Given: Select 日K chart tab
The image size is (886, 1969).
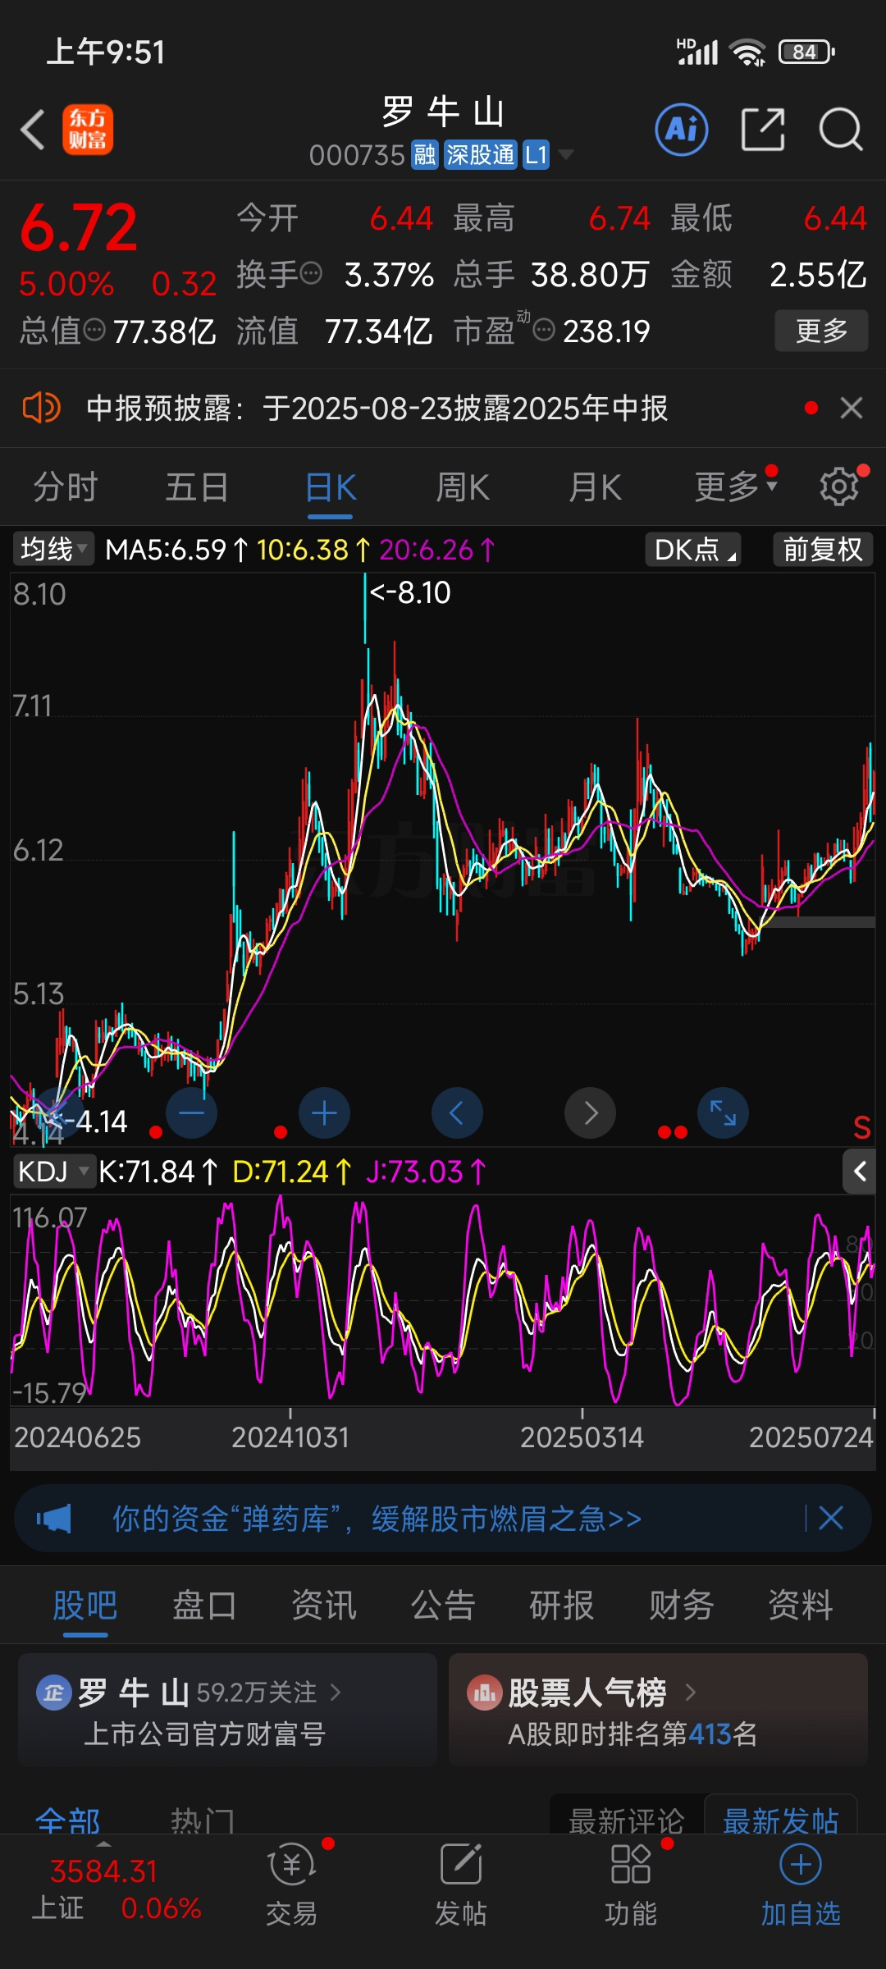Looking at the screenshot, I should pos(331,487).
